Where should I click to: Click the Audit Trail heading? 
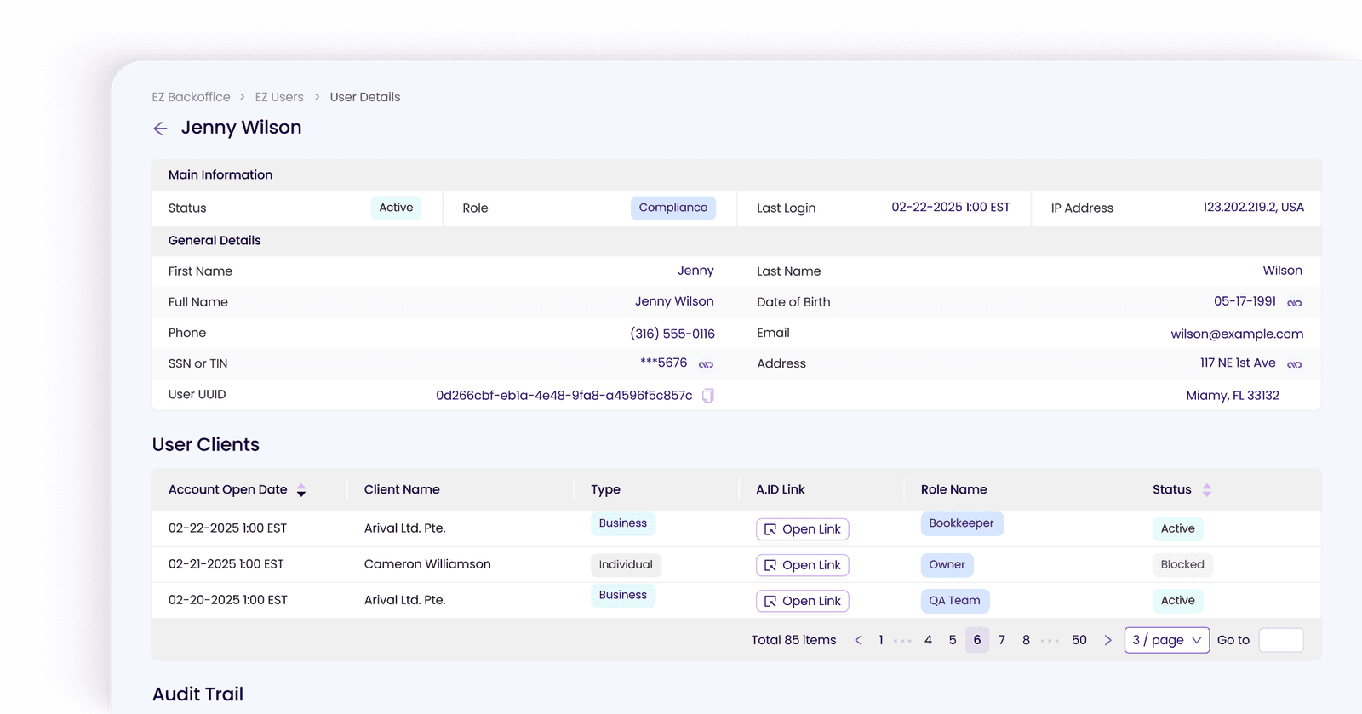tap(198, 694)
